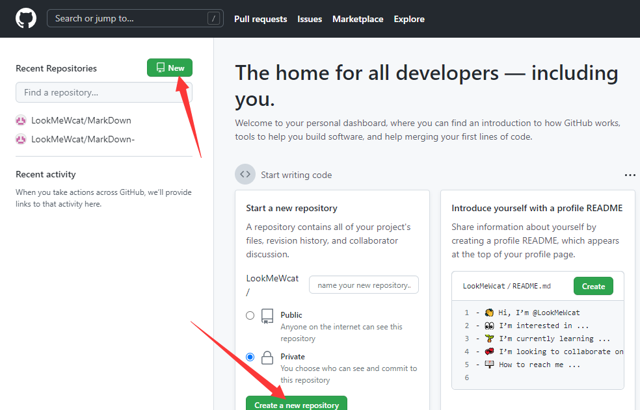Click the green New repository button

coord(170,68)
